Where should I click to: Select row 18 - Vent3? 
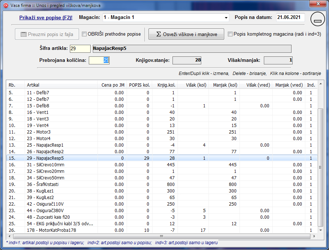click(162, 119)
